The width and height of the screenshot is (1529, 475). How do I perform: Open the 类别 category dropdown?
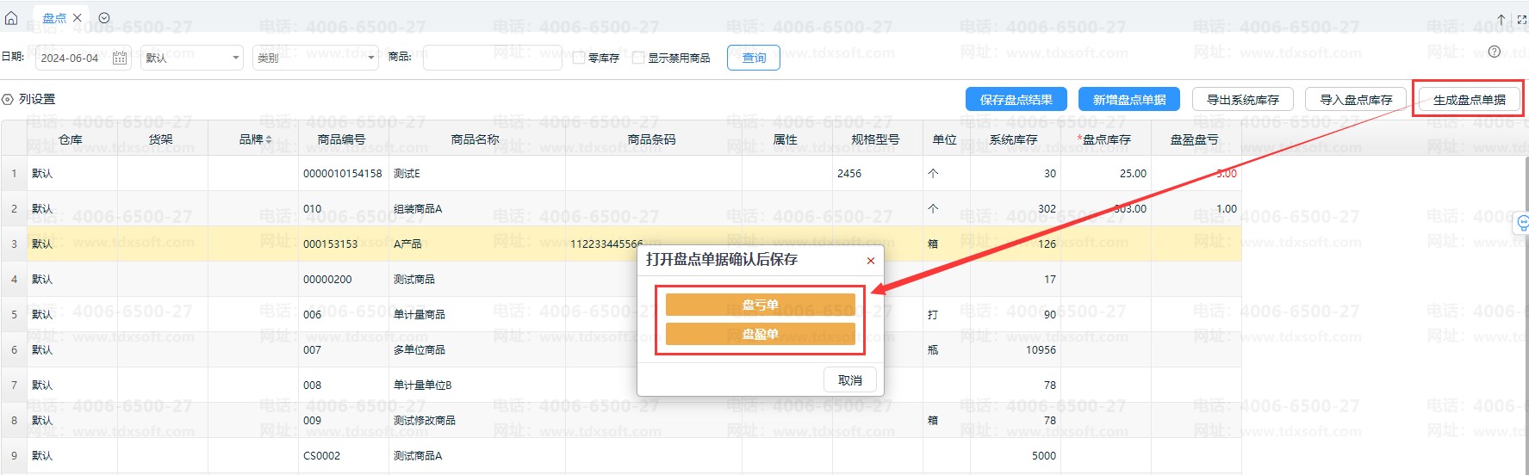coord(314,58)
